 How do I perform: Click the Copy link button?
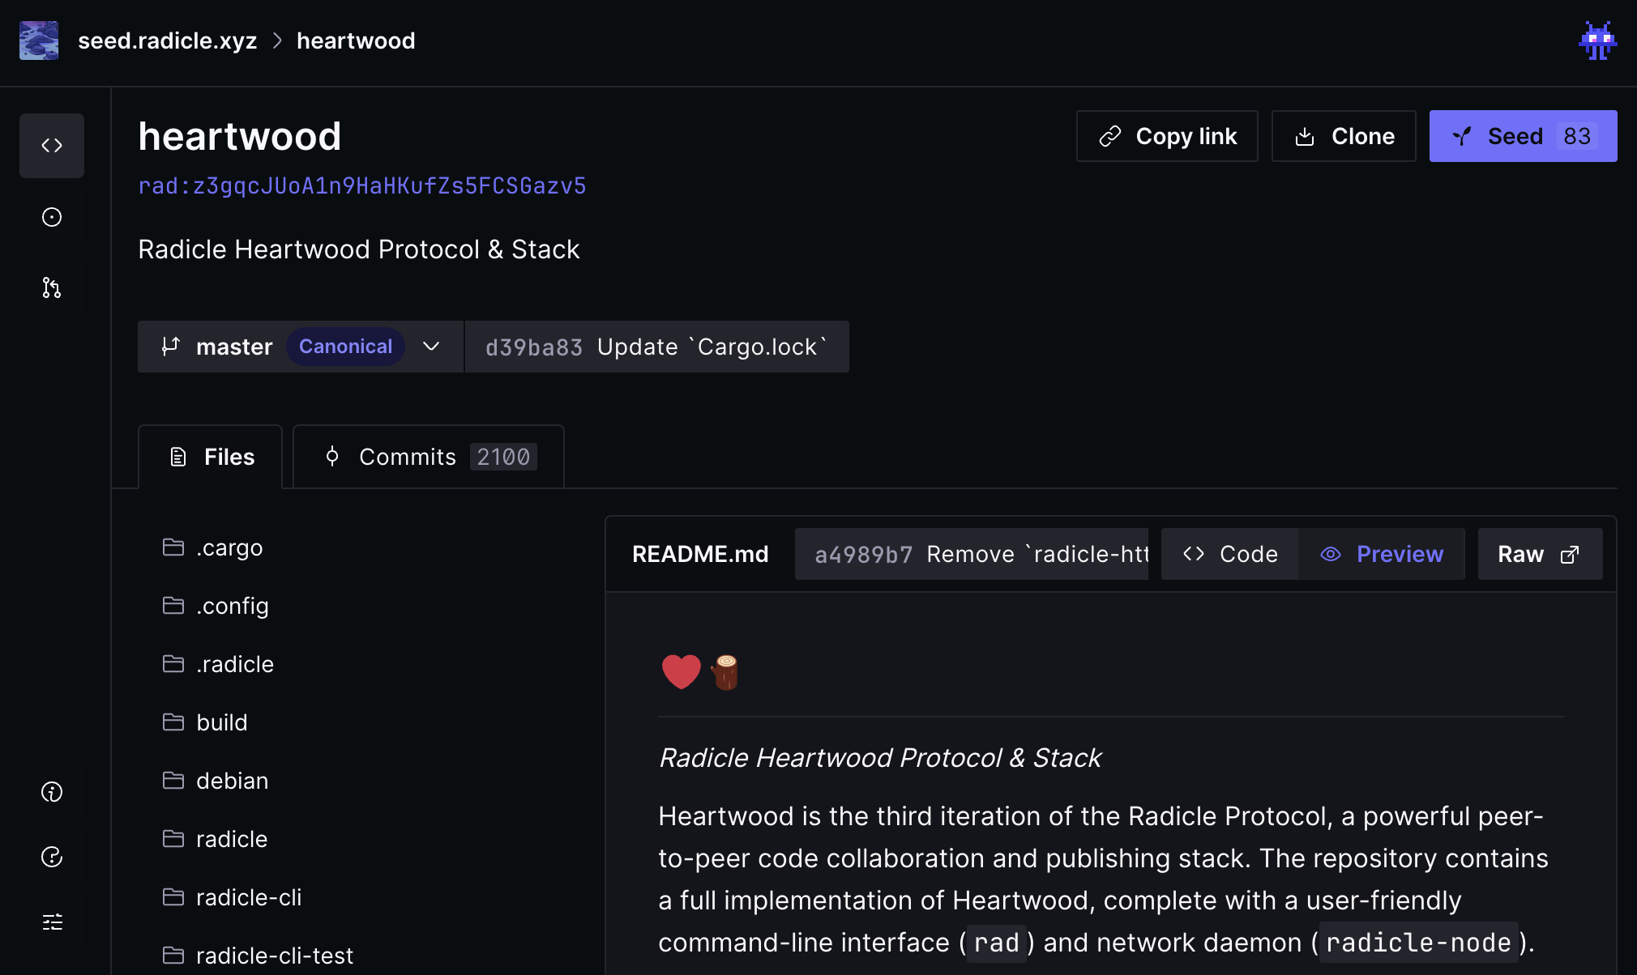point(1167,135)
